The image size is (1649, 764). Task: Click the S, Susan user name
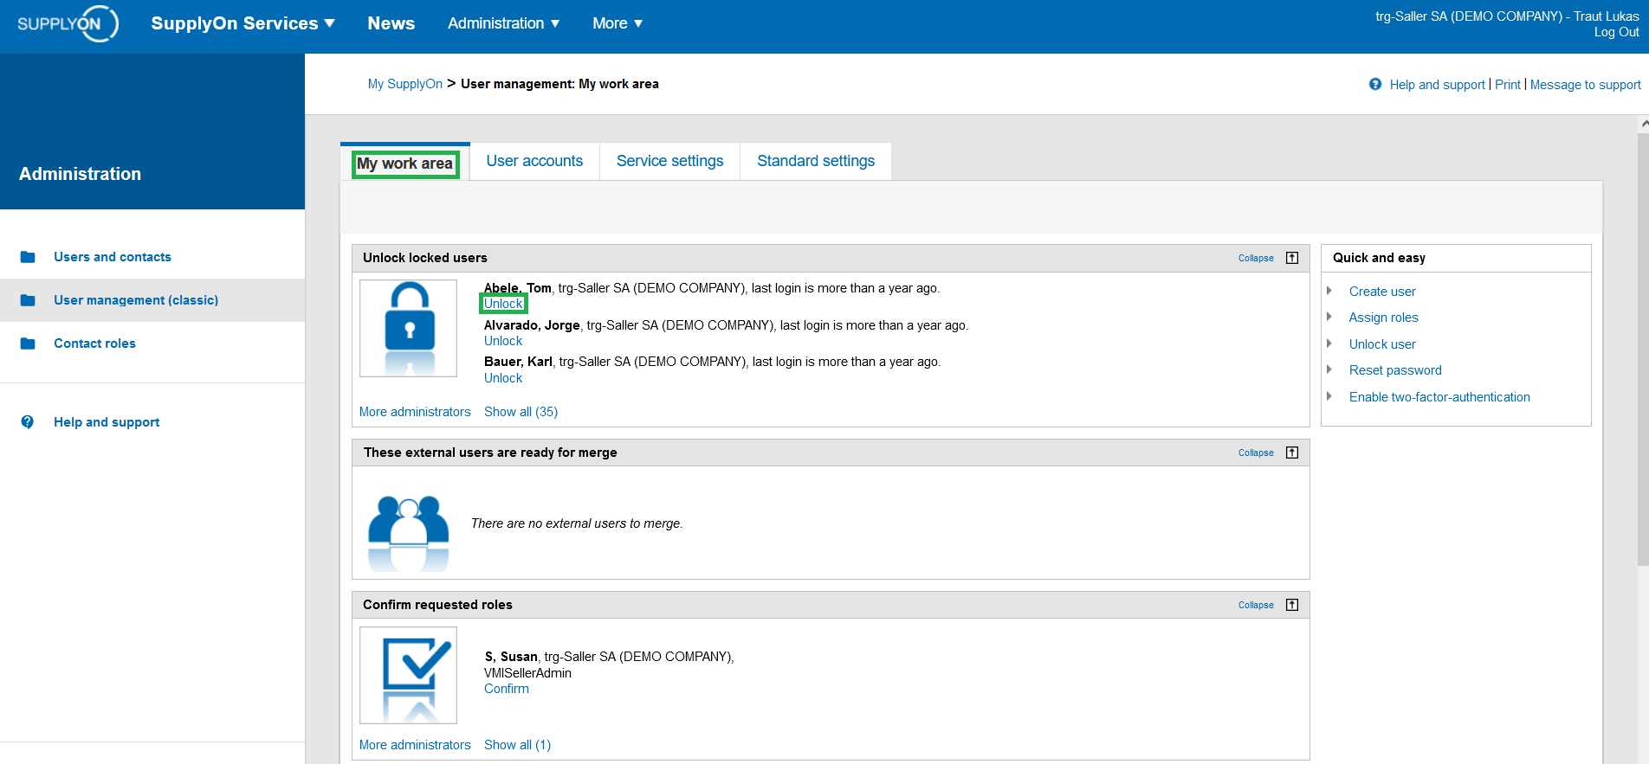[x=511, y=657]
